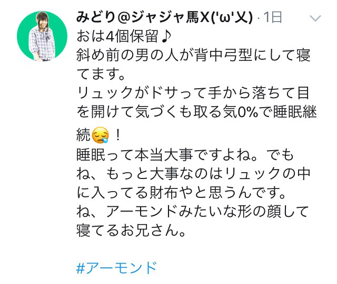337x284 pixels.
Task: Open the green circular profile avatar
Action: pos(42,36)
